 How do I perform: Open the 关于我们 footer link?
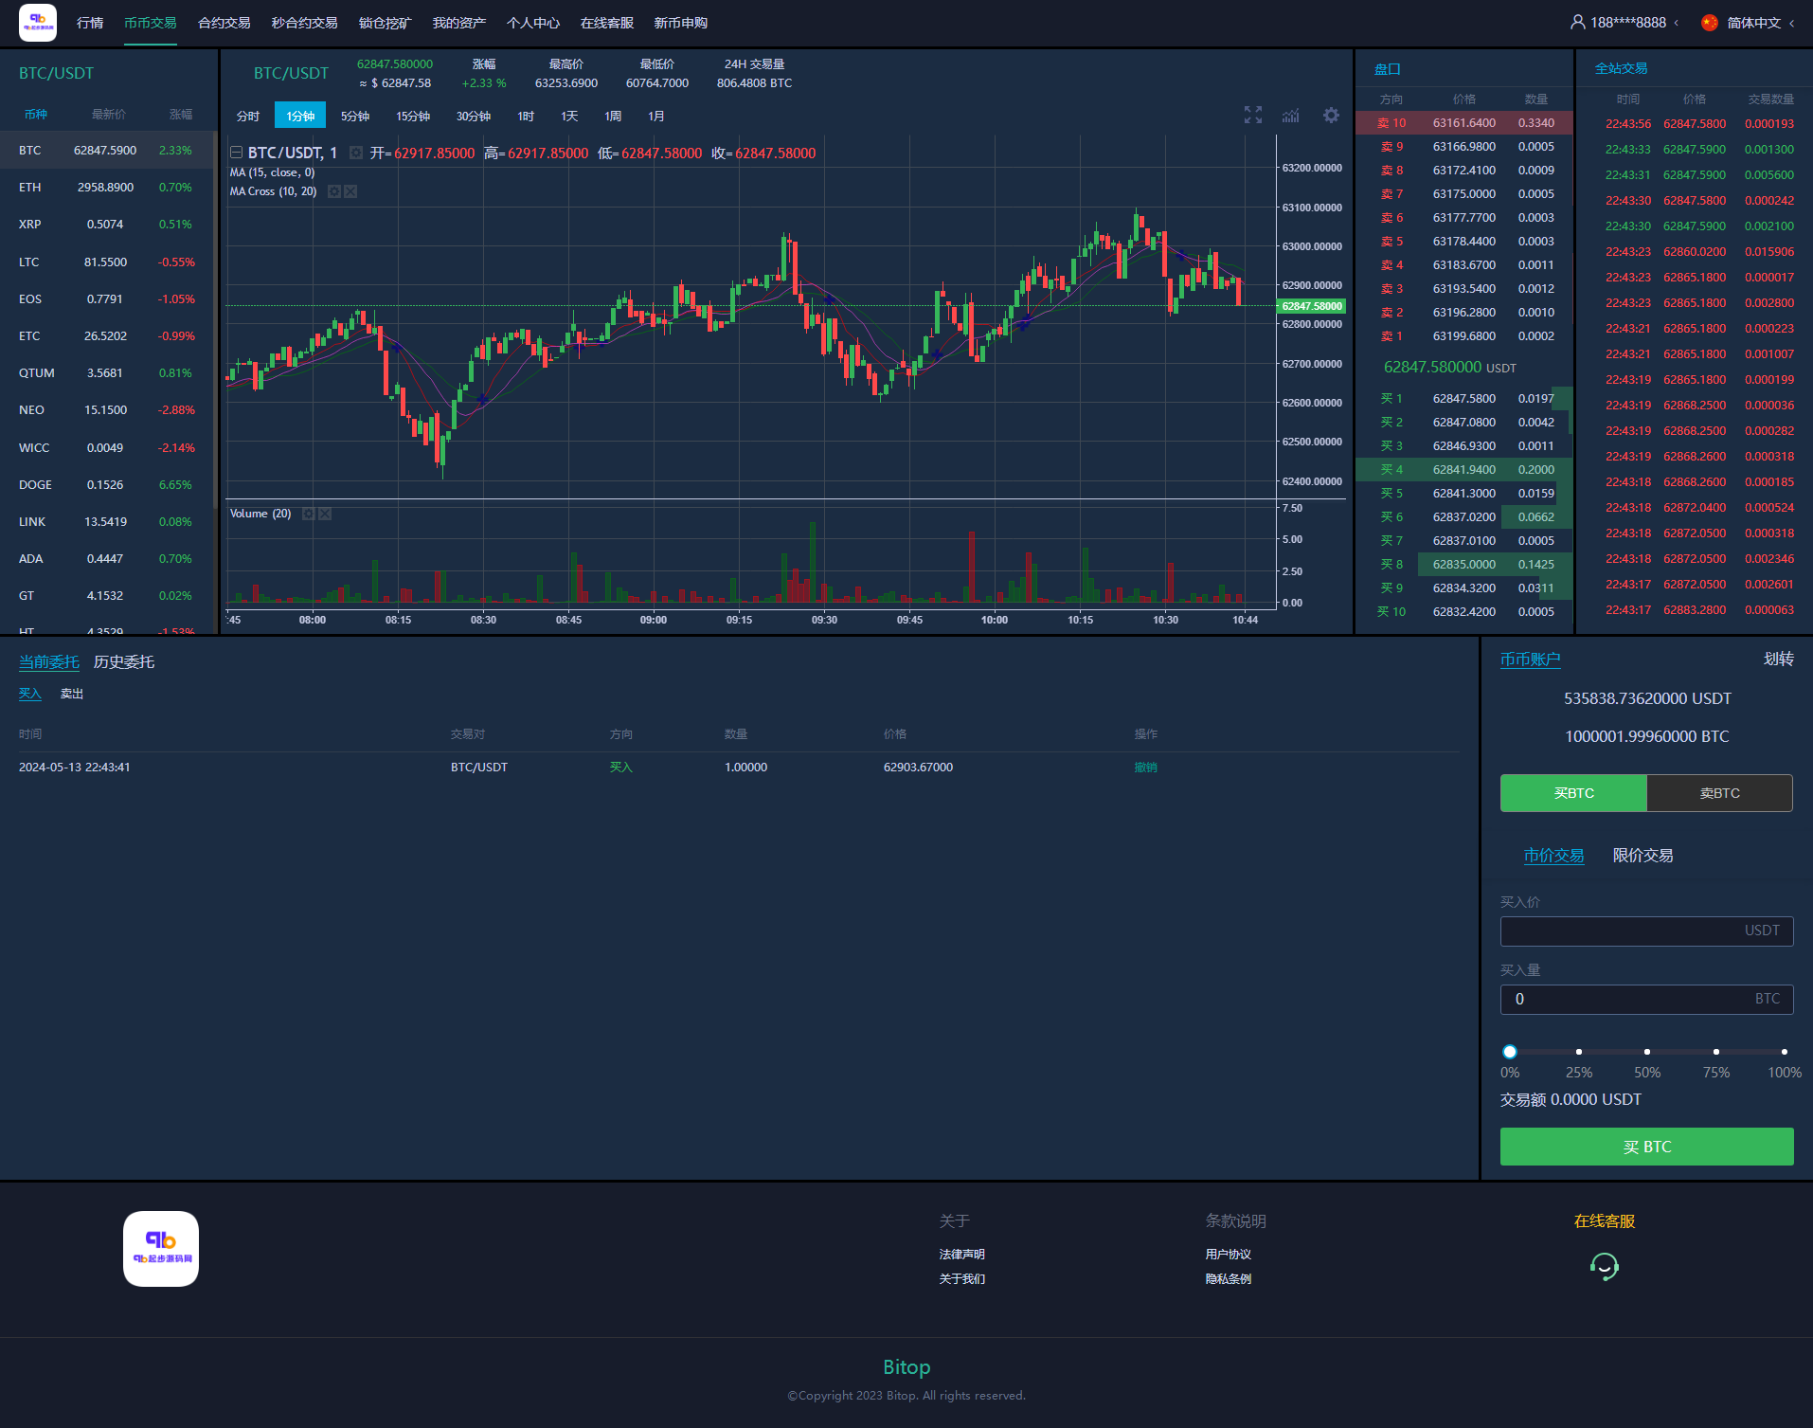coord(961,1278)
